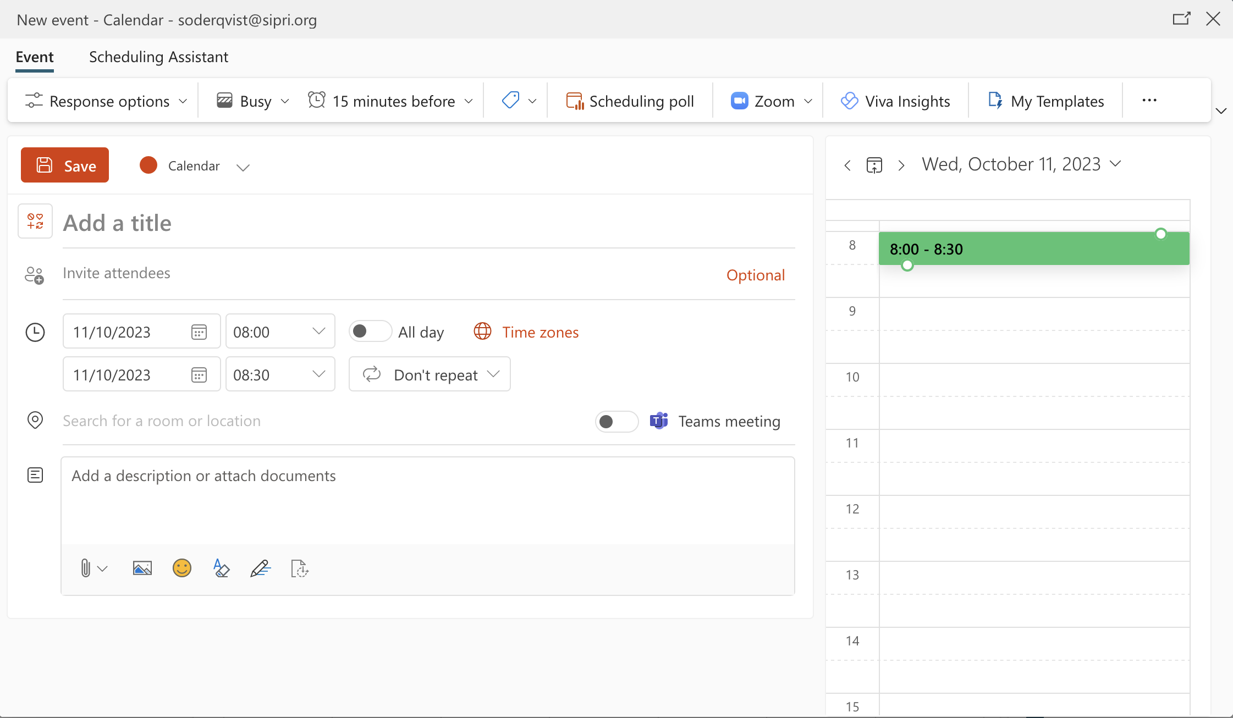Image resolution: width=1233 pixels, height=718 pixels.
Task: Insert picture using the image icon
Action: (x=142, y=568)
